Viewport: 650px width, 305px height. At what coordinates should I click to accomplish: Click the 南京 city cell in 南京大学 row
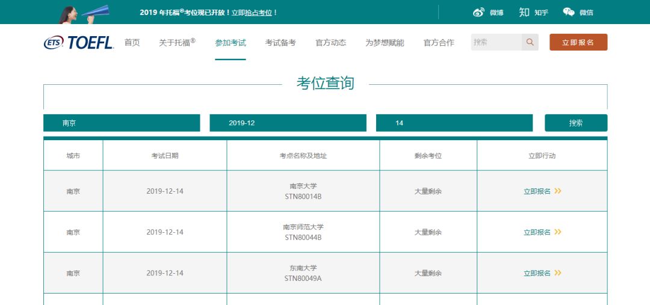pyautogui.click(x=73, y=191)
